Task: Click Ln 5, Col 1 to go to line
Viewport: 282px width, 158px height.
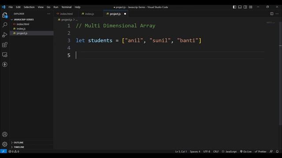Action: click(181, 151)
